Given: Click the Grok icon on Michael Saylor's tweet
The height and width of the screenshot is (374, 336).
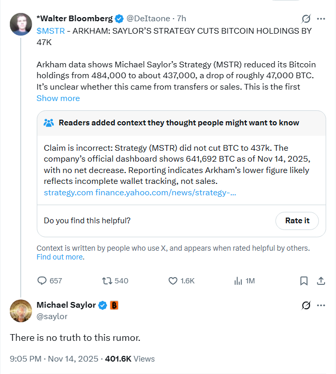Looking at the screenshot, I should [306, 305].
